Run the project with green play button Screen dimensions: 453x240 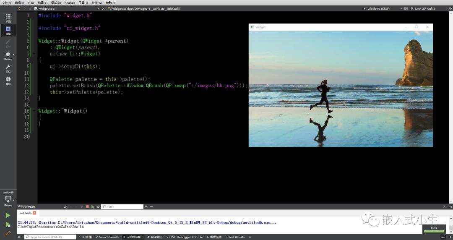[8, 215]
